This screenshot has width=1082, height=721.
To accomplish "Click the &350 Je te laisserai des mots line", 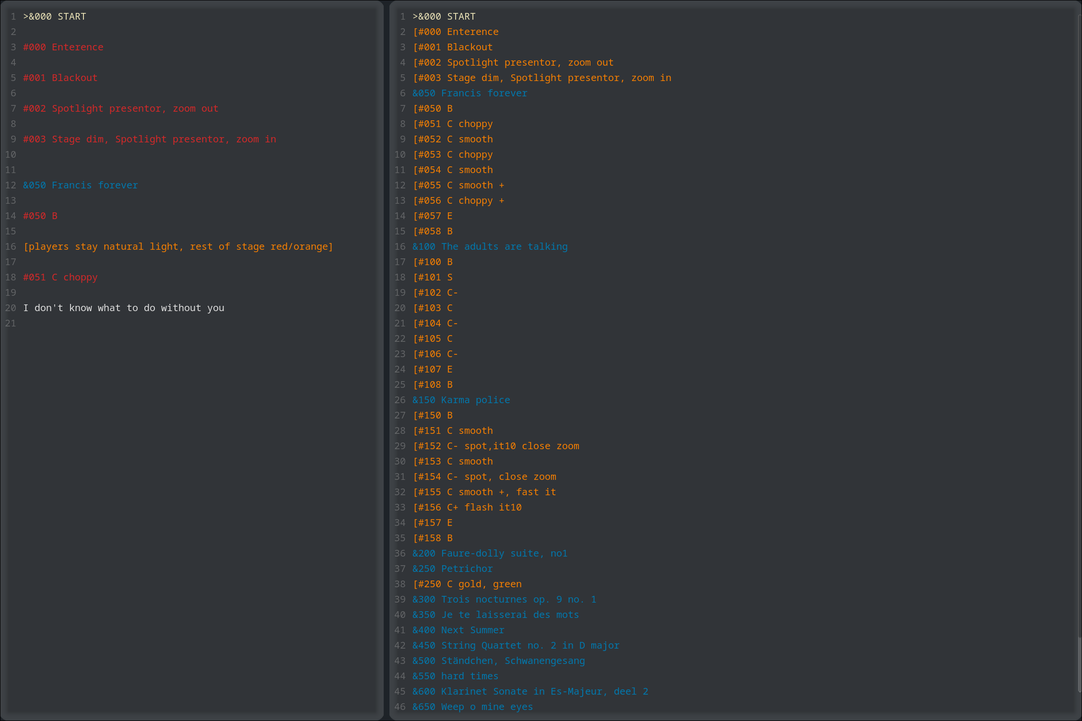I will [x=495, y=615].
